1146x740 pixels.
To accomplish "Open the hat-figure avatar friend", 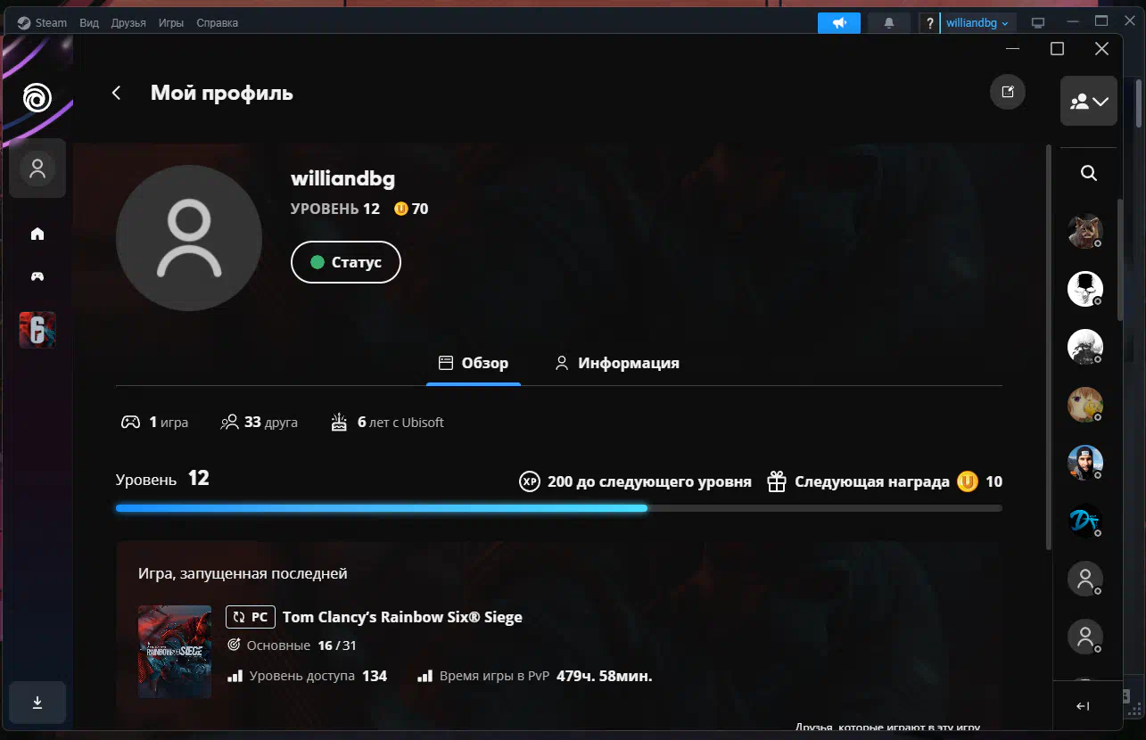I will (1085, 289).
